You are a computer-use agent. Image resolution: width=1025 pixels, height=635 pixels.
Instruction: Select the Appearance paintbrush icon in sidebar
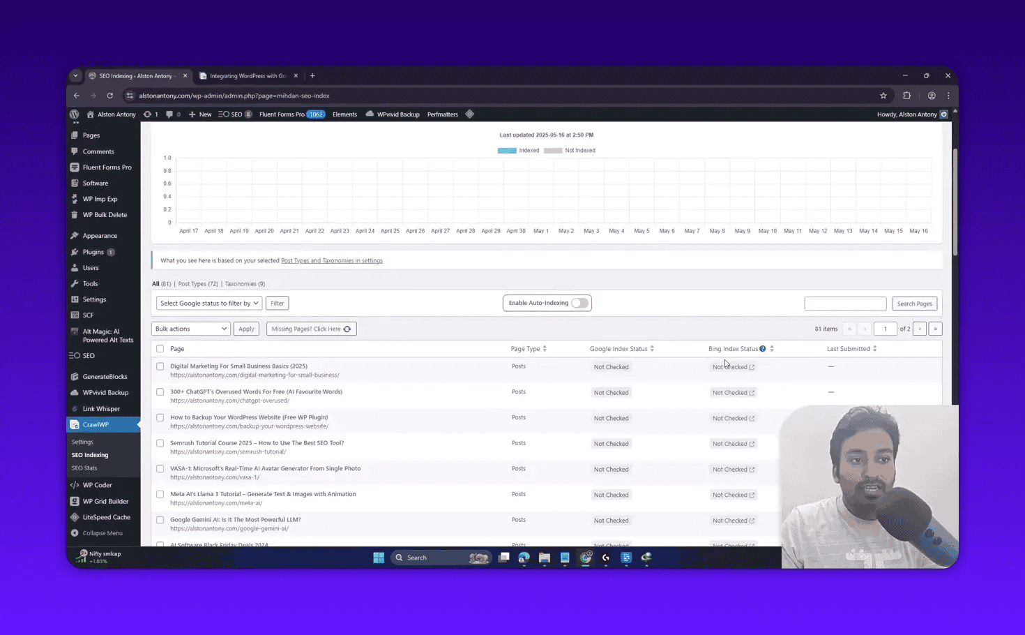click(75, 235)
